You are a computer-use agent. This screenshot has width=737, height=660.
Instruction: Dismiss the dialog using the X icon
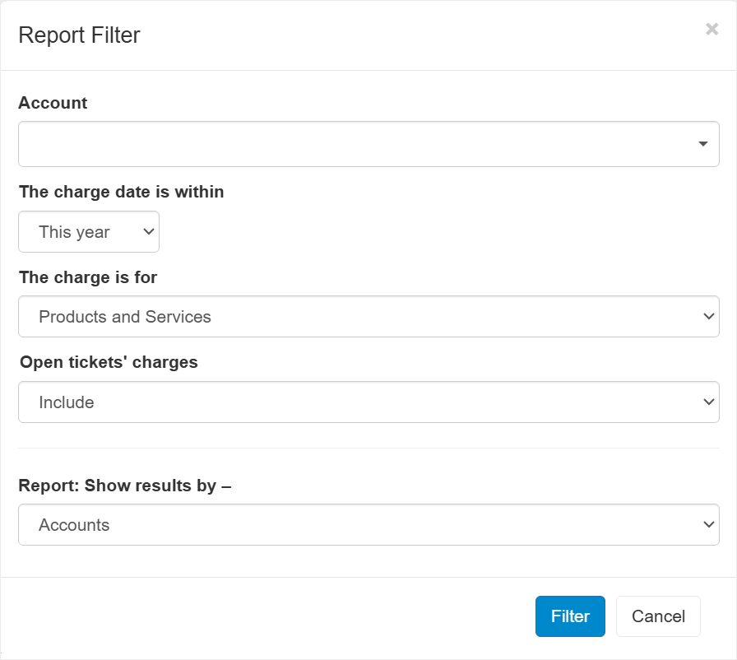[x=712, y=29]
